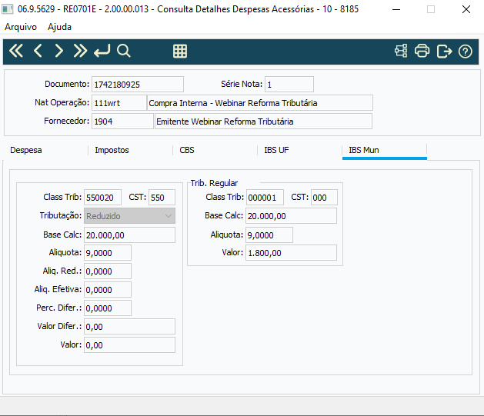
Task: Go to first record with double-left arrow
Action: tap(16, 51)
